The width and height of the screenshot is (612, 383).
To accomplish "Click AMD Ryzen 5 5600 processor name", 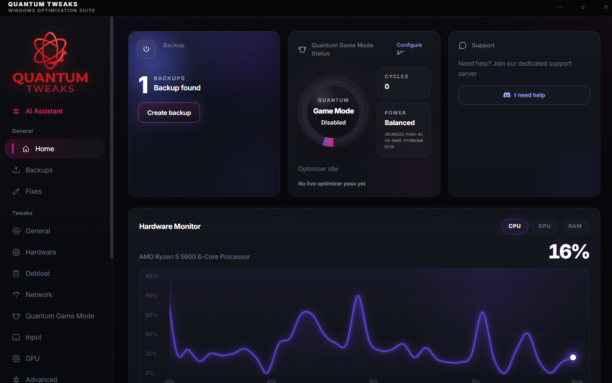I will pyautogui.click(x=195, y=256).
